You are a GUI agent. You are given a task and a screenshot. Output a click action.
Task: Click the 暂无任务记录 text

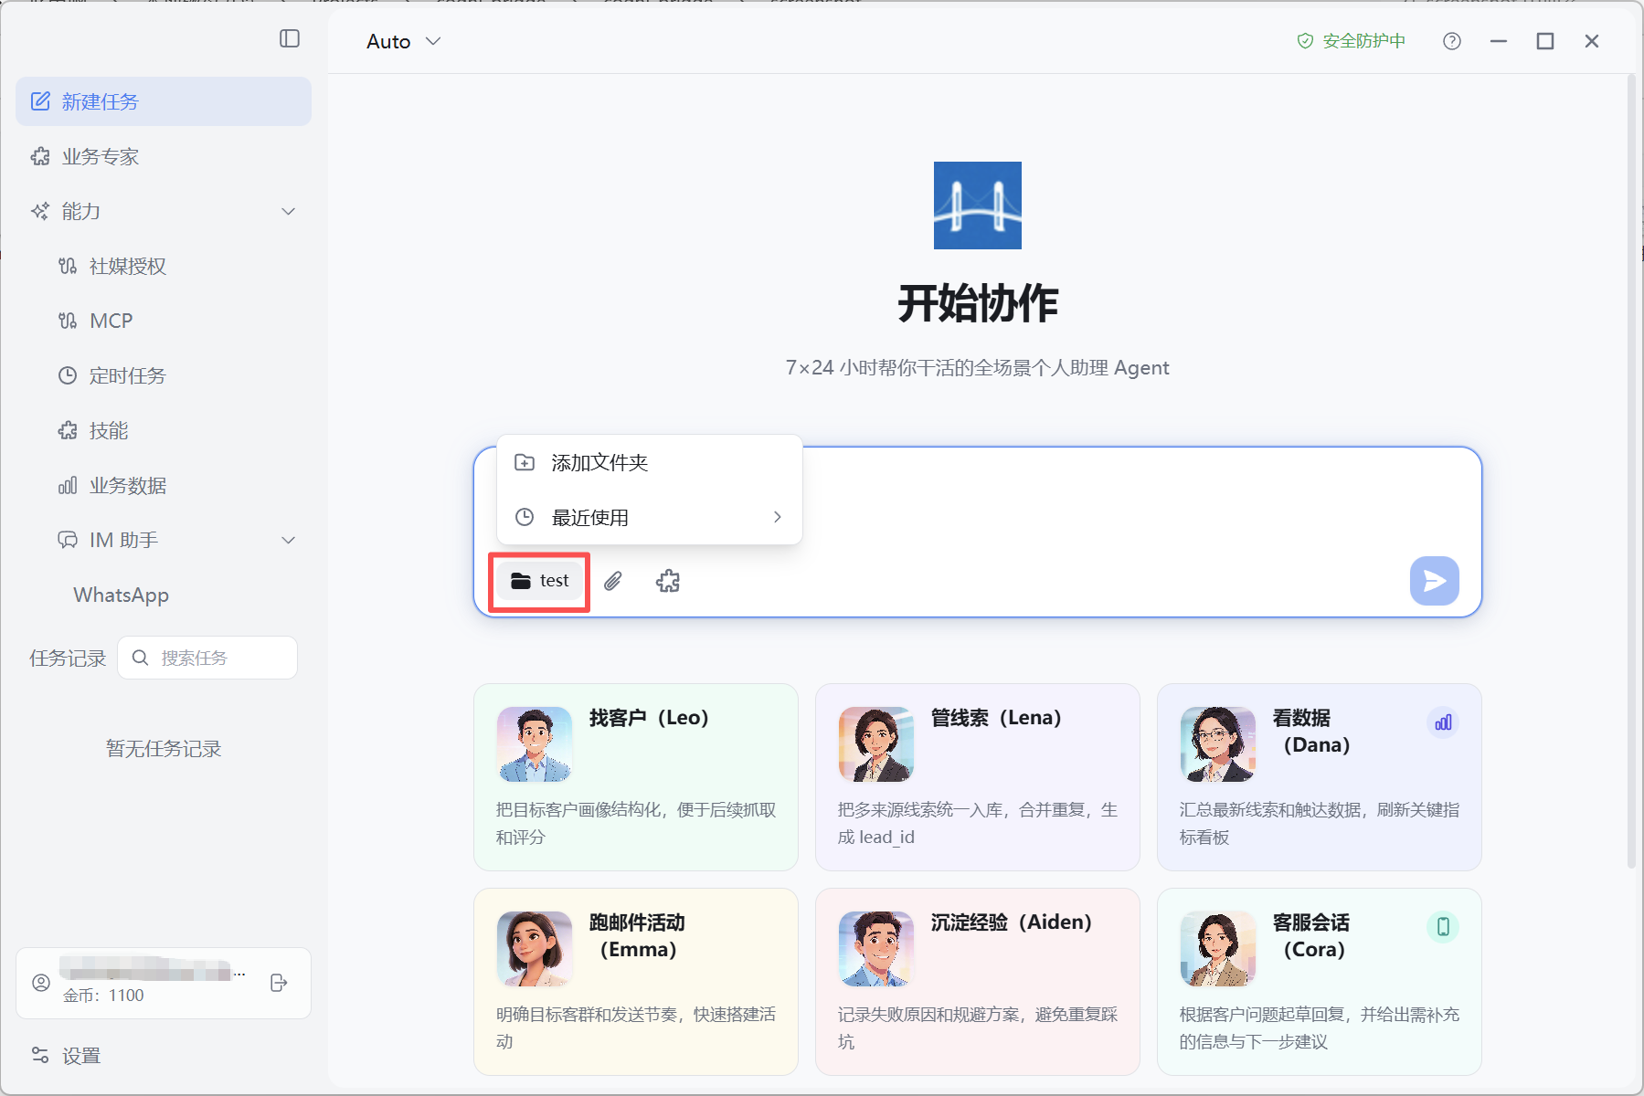click(x=164, y=749)
